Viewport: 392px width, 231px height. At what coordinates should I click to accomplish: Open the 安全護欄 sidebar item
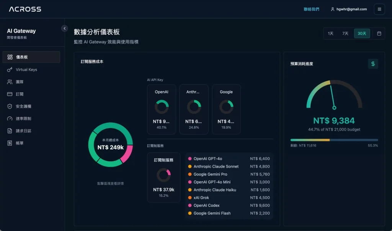[31, 106]
